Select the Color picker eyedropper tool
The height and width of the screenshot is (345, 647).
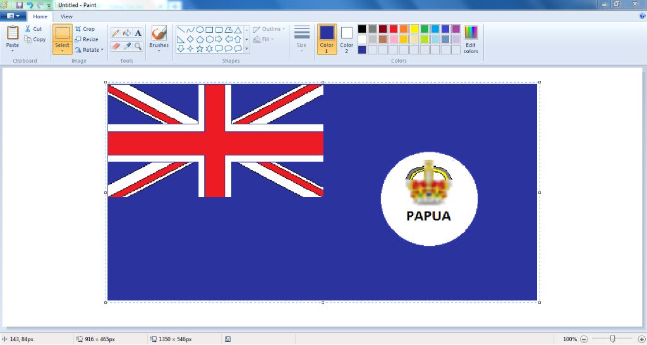[127, 46]
